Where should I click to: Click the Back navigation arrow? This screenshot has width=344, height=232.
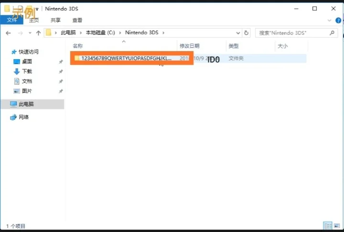click(x=8, y=33)
